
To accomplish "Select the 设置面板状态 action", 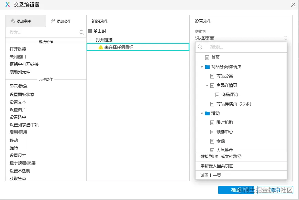I will pos(22,95).
